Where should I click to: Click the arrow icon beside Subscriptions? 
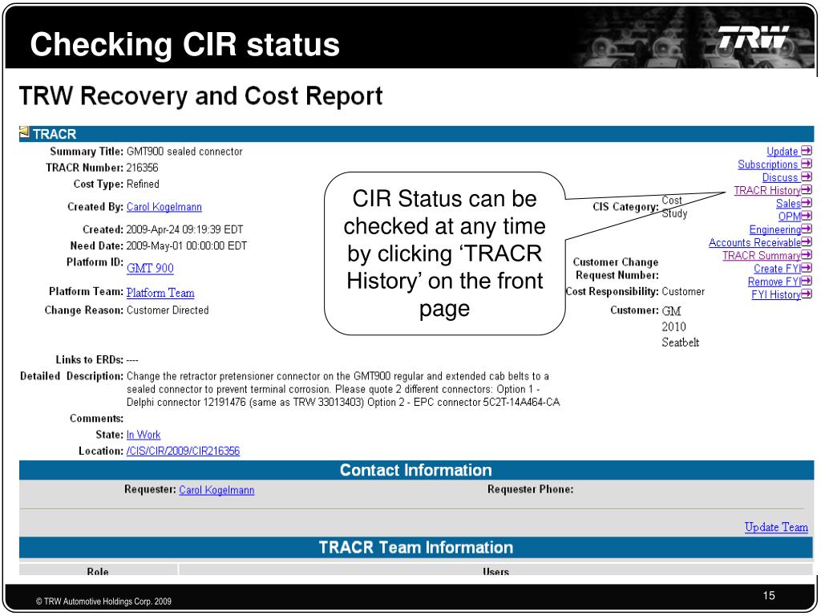pos(807,164)
